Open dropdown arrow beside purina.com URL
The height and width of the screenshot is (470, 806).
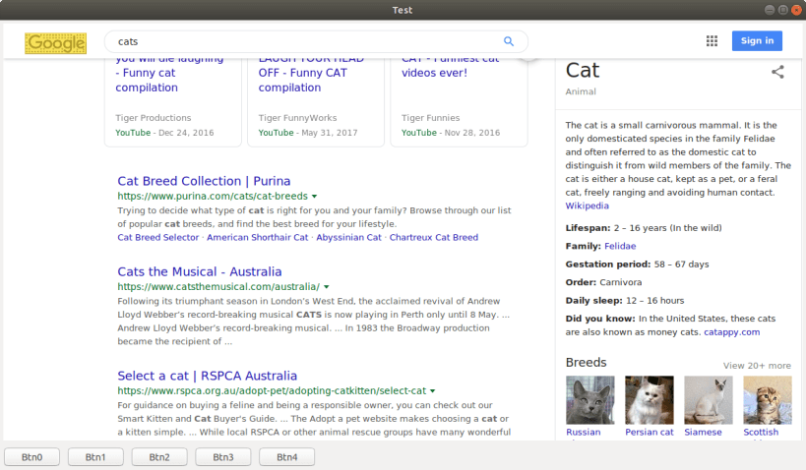click(315, 197)
